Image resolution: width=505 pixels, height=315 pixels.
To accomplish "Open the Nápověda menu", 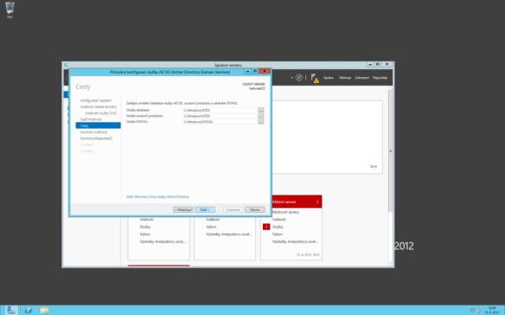I will point(380,78).
